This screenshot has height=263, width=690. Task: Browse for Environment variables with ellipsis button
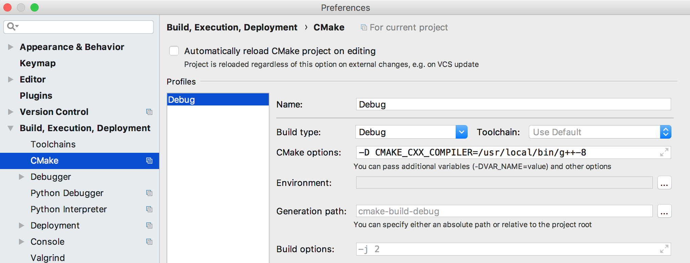664,183
